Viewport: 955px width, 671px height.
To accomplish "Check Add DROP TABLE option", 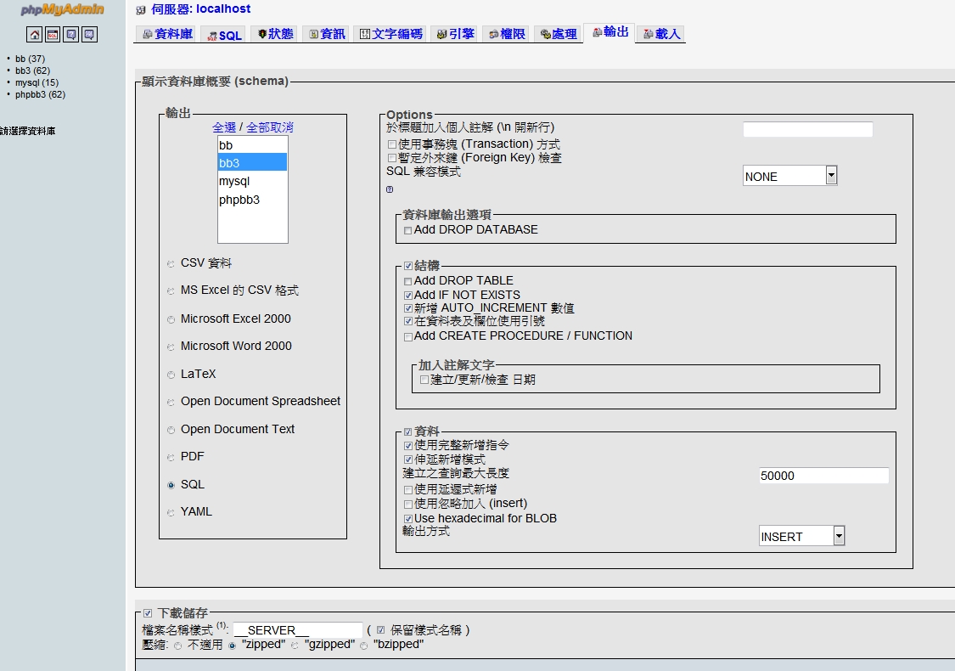I will [408, 281].
